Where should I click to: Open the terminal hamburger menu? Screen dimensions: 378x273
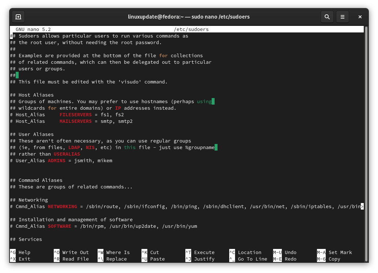[x=342, y=17]
